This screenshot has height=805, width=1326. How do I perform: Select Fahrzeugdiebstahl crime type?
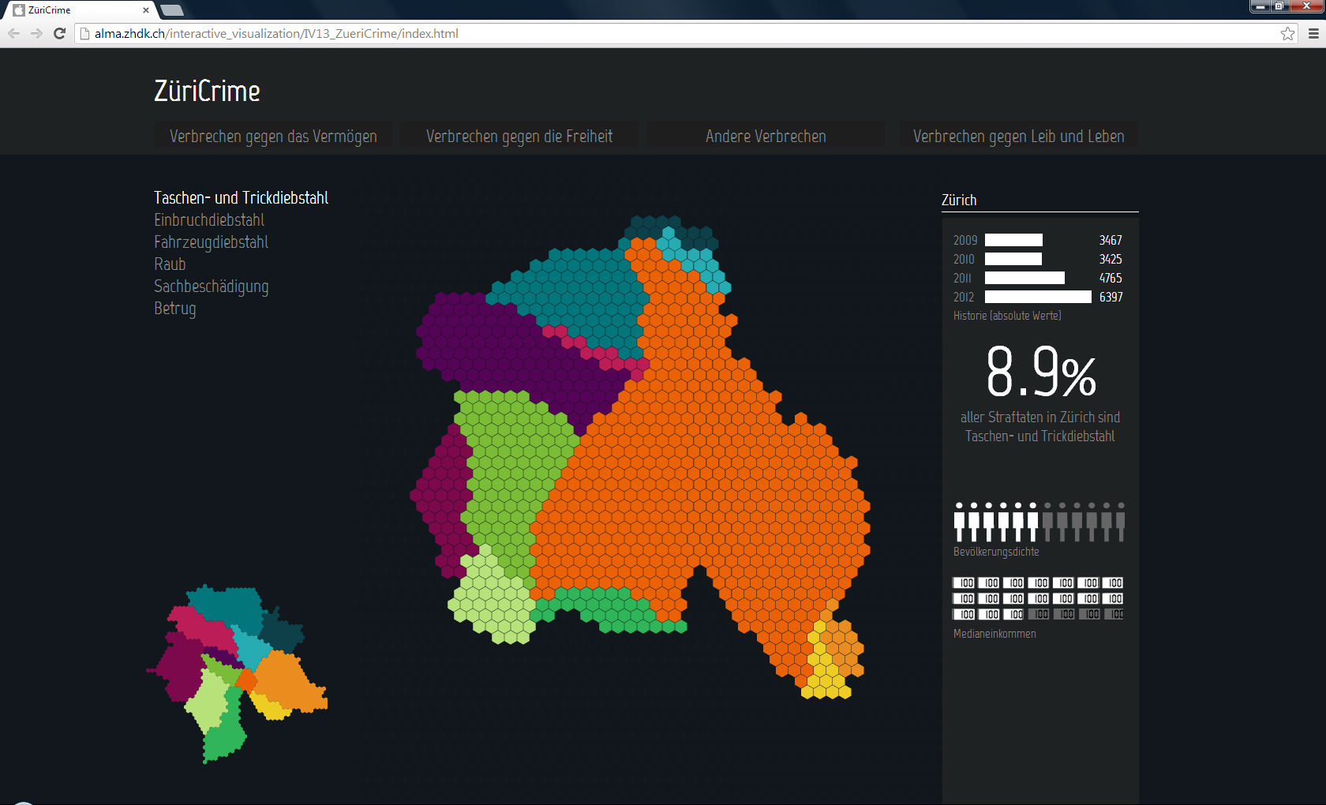tap(211, 242)
